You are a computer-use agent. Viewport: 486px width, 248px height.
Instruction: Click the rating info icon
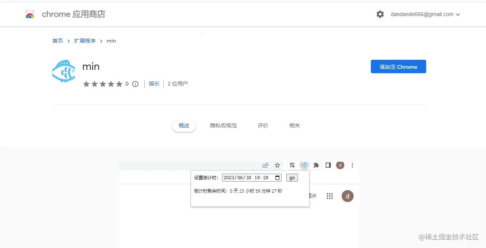[x=135, y=84]
